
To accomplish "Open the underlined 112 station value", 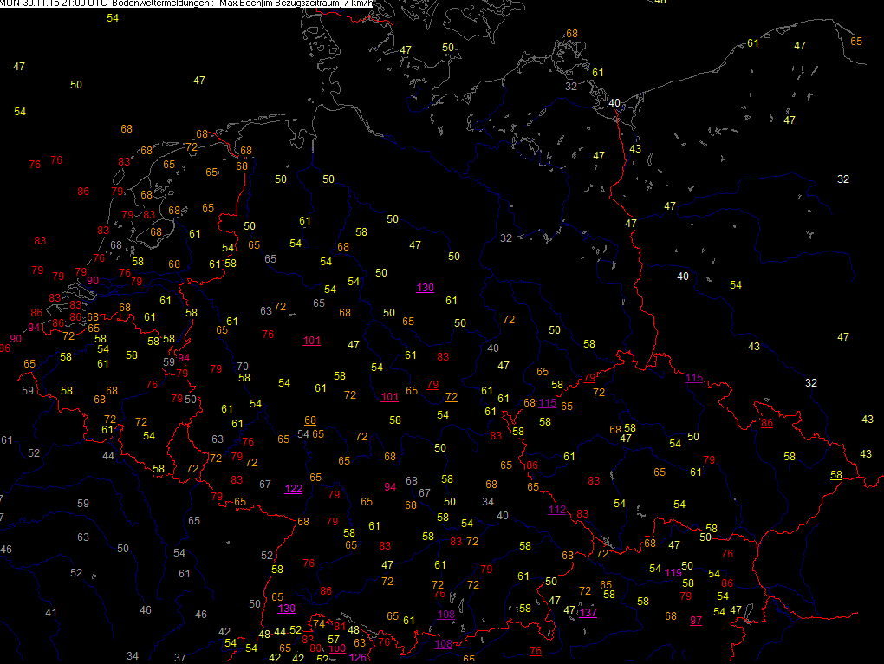I will (x=556, y=510).
